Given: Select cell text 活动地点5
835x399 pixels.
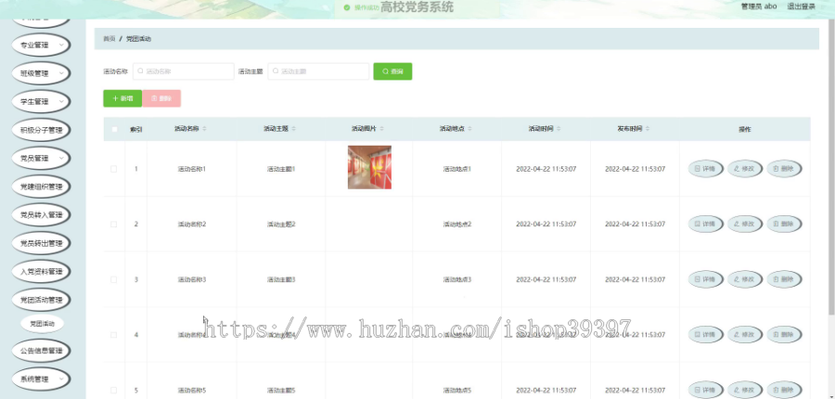Looking at the screenshot, I should [456, 391].
